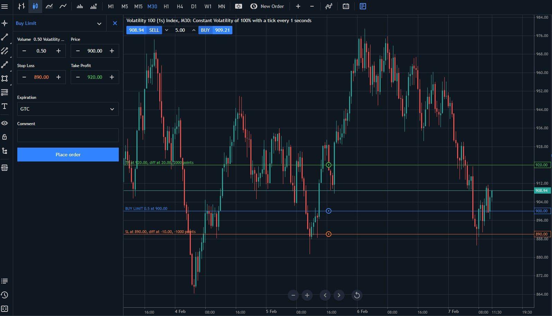
Task: Open the economic calendar icon
Action: [346, 6]
